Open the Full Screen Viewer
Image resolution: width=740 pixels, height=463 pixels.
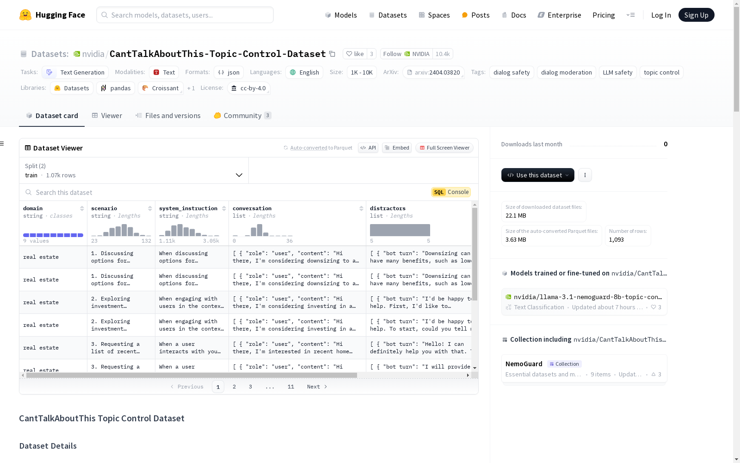point(444,148)
